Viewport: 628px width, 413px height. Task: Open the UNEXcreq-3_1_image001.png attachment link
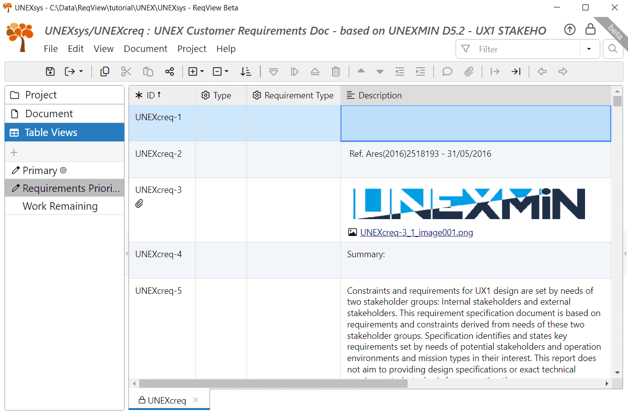pos(417,232)
